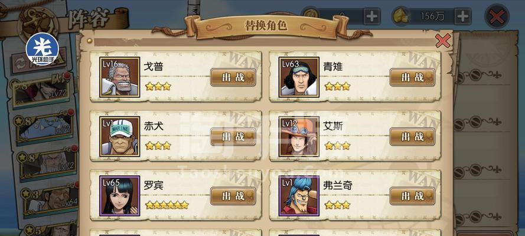Viewport: 525px width, 236px height.
Task: Select 弗兰奇 portrait icon
Action: pyautogui.click(x=299, y=196)
